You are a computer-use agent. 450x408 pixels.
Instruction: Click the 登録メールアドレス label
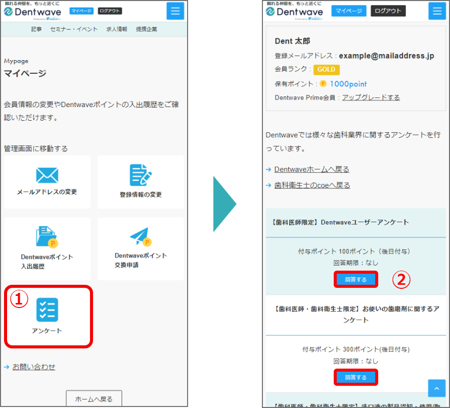(x=304, y=56)
